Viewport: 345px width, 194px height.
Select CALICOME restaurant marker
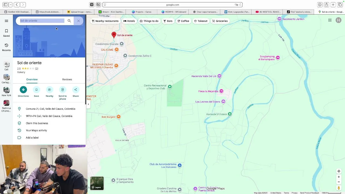coord(116,50)
